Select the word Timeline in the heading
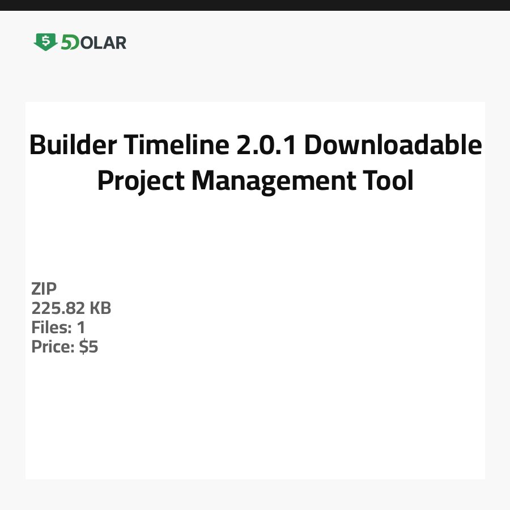The image size is (510, 510). (x=175, y=145)
